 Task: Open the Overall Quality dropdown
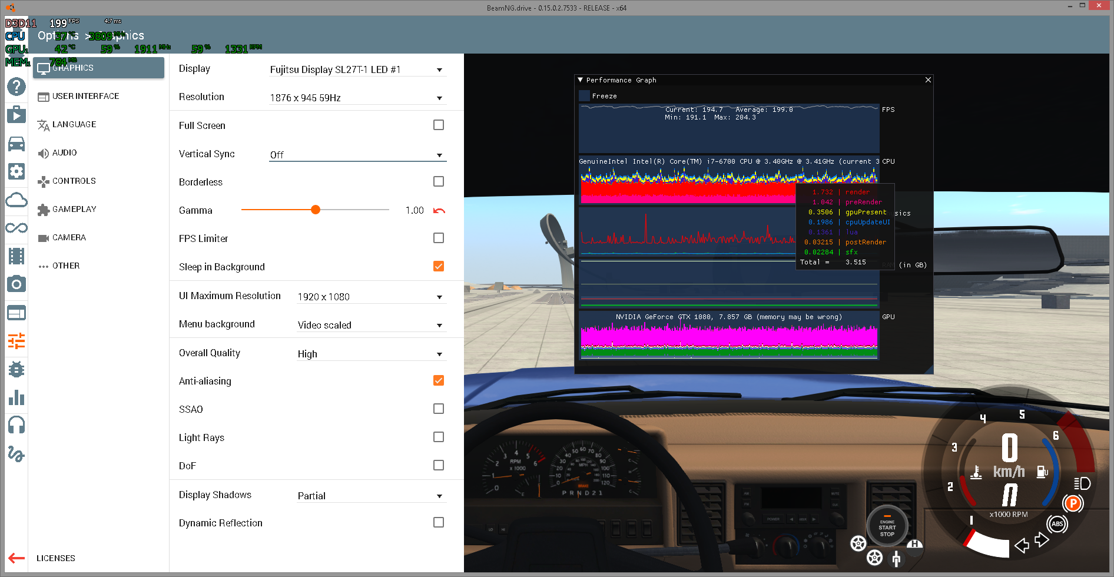pos(372,354)
